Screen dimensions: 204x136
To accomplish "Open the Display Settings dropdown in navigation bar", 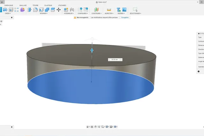I will [x=107, y=127].
